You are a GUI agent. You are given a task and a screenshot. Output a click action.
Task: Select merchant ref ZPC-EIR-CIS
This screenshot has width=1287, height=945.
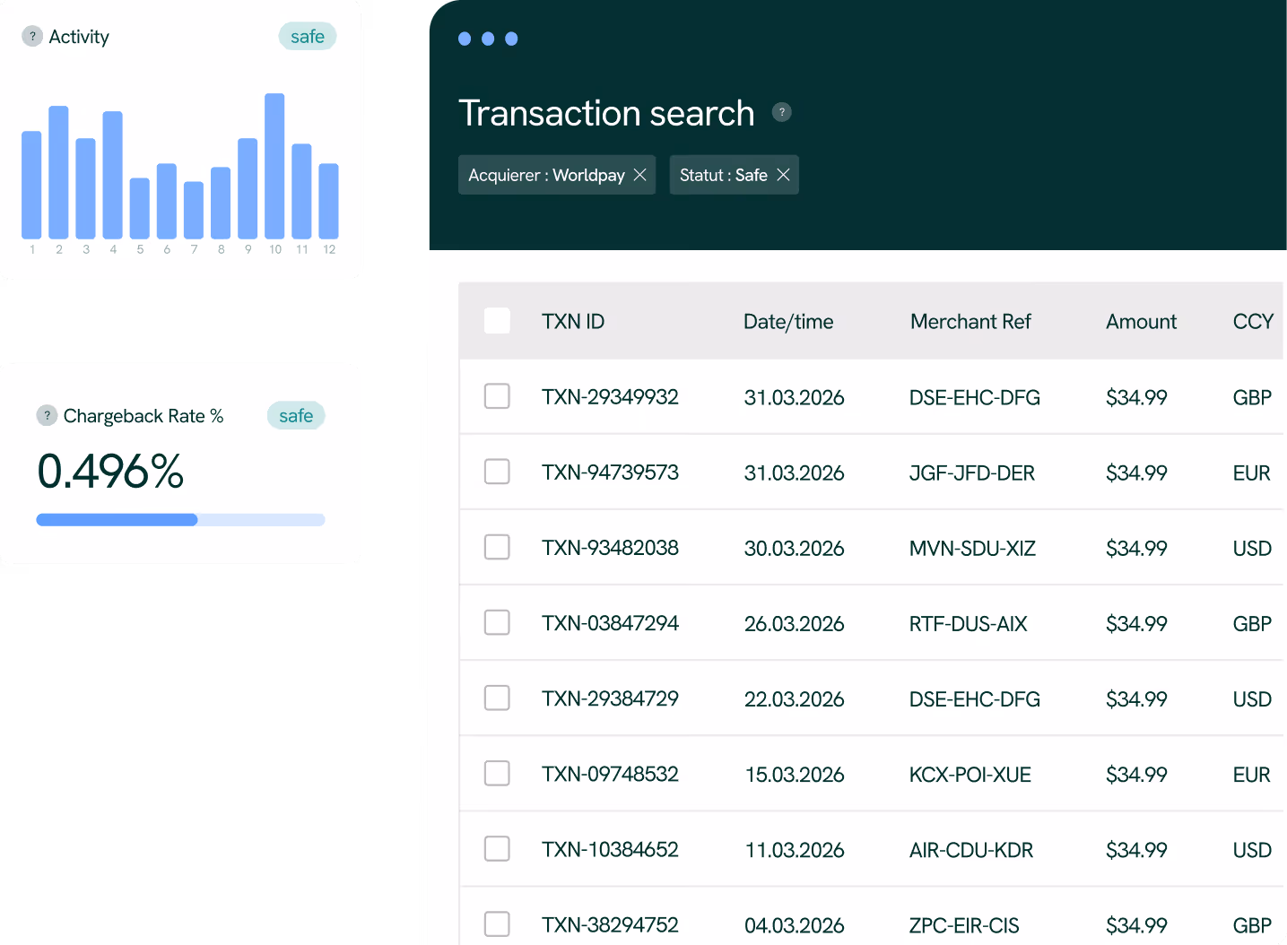(x=964, y=924)
